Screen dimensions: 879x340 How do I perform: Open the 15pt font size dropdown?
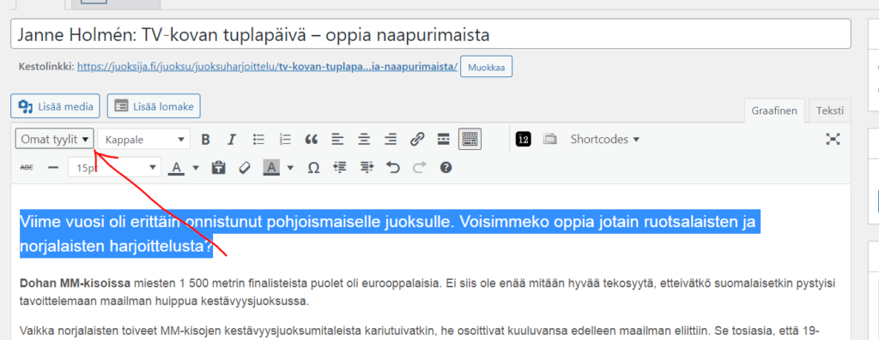114,167
